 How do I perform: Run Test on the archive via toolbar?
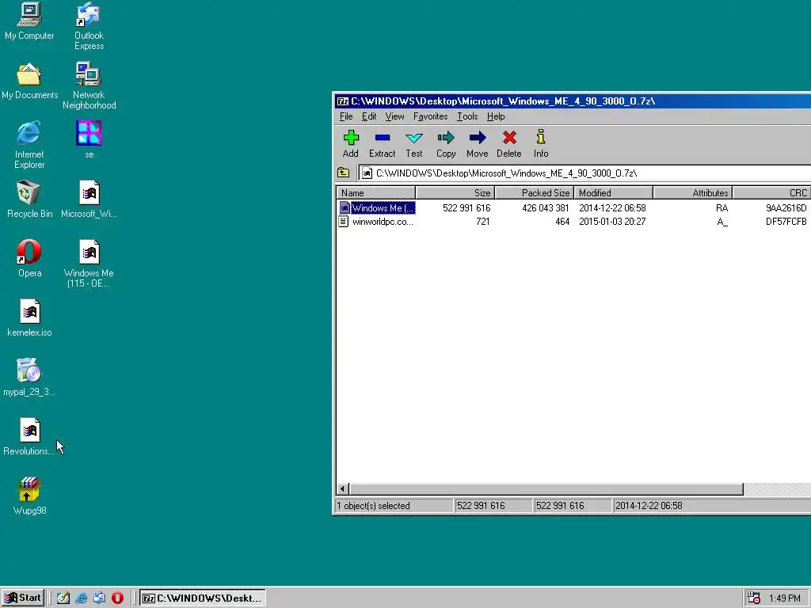(x=413, y=144)
